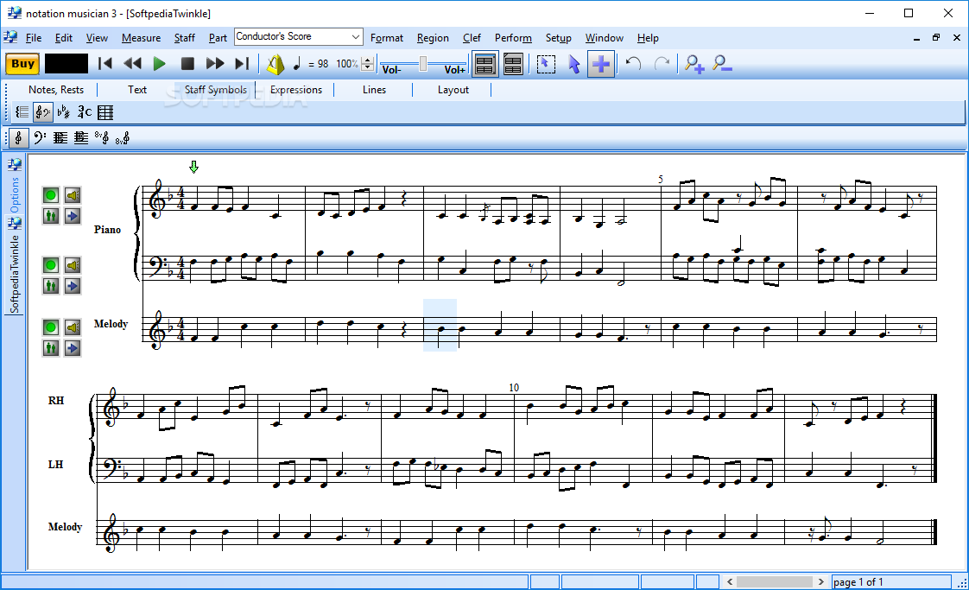This screenshot has height=590, width=969.
Task: Select the bass clef tool
Action: pos(40,138)
